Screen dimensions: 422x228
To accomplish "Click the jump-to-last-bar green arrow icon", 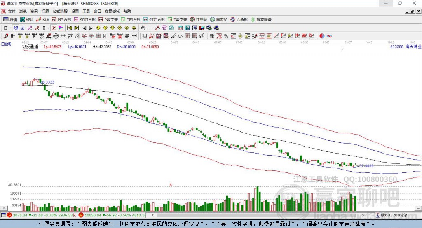I will click(77, 28).
